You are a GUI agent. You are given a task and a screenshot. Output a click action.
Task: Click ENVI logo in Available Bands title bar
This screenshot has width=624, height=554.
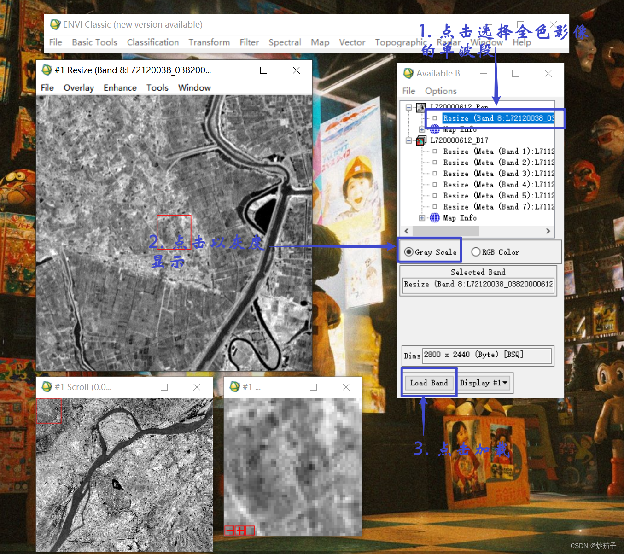[408, 73]
